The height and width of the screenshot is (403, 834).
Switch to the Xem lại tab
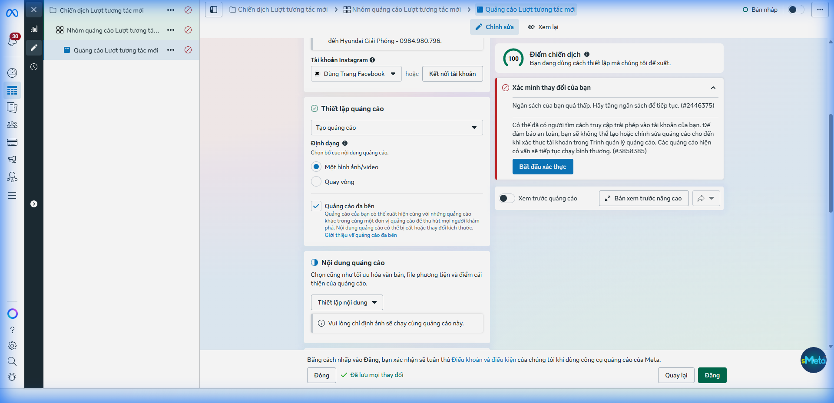coord(543,27)
